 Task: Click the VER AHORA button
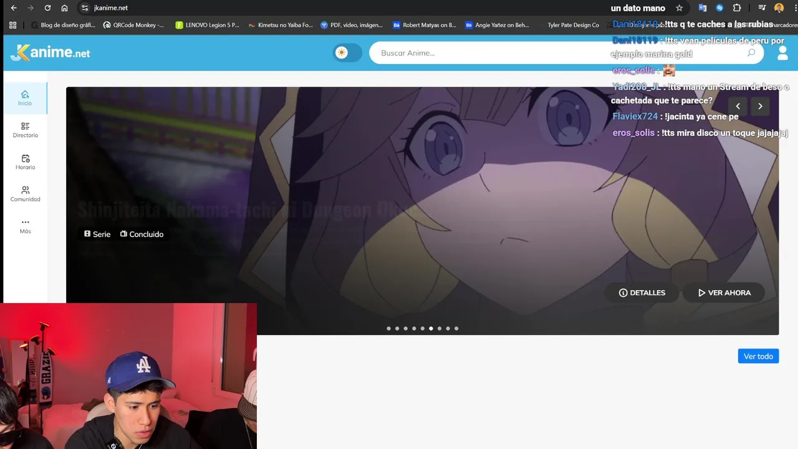point(724,292)
